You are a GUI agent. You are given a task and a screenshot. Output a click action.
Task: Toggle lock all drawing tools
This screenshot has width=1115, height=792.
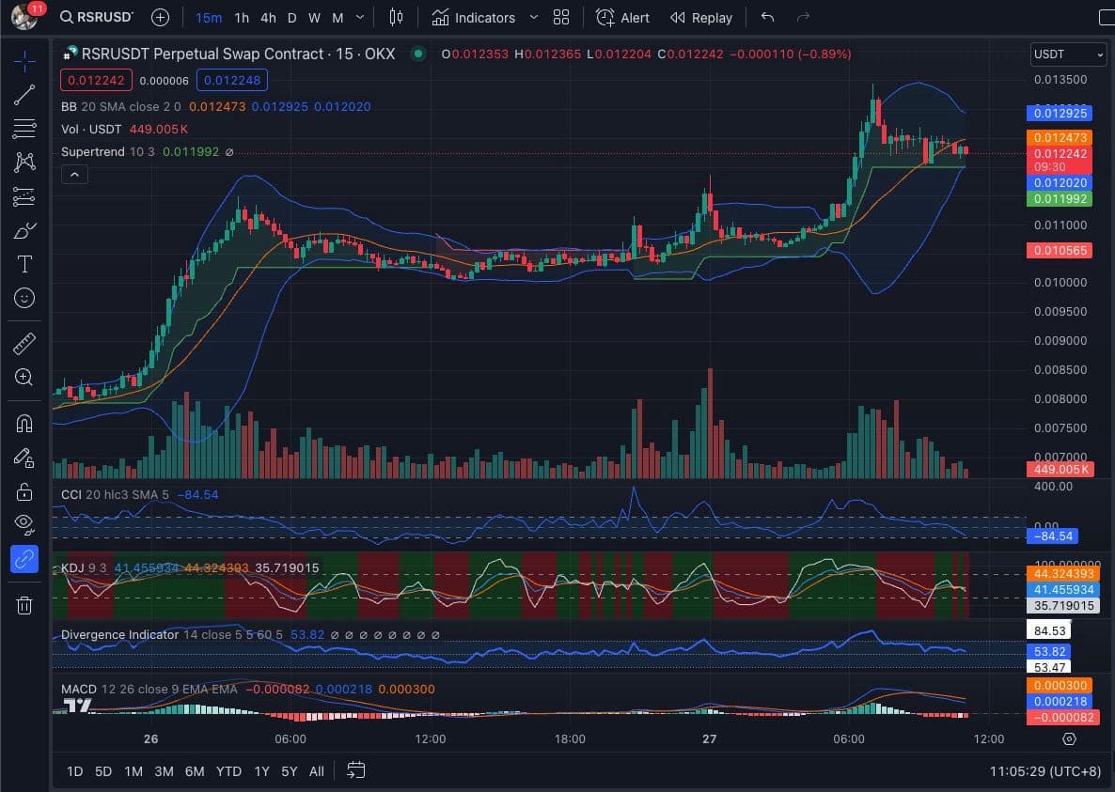[x=24, y=491]
